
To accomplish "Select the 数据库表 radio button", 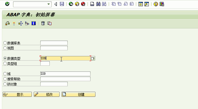I will 5,43.
